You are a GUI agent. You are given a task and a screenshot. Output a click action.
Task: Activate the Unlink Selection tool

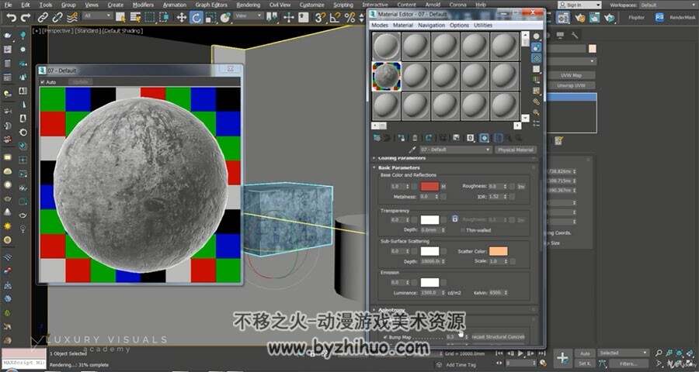[x=57, y=18]
